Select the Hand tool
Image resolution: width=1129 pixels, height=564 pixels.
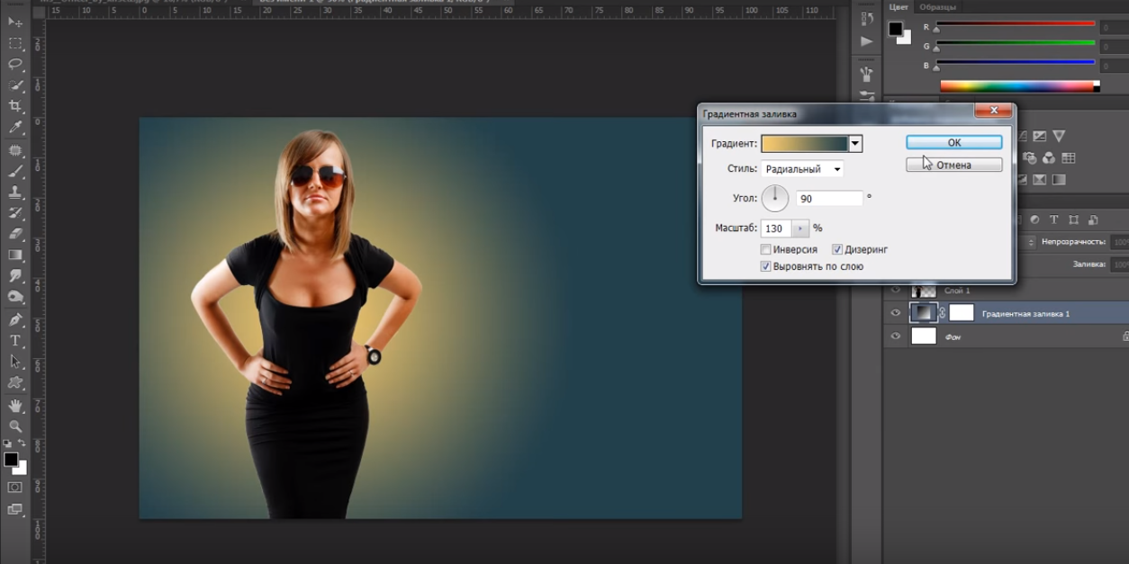(15, 406)
